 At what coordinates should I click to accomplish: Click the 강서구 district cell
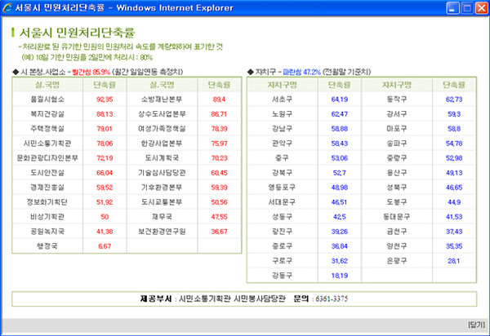click(397, 114)
